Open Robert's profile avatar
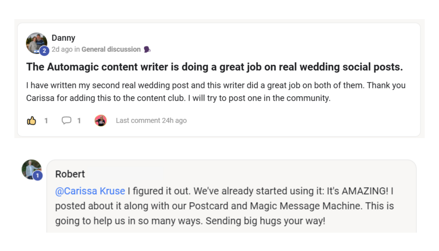The width and height of the screenshot is (439, 251). click(30, 168)
